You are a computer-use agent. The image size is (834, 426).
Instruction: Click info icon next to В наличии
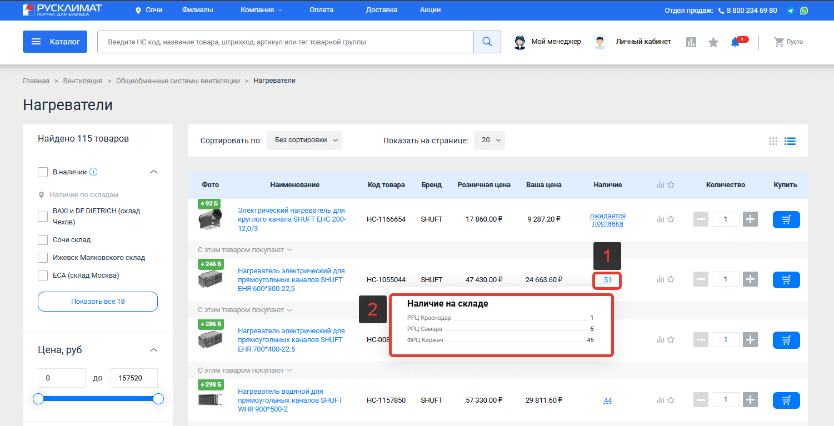click(x=93, y=172)
